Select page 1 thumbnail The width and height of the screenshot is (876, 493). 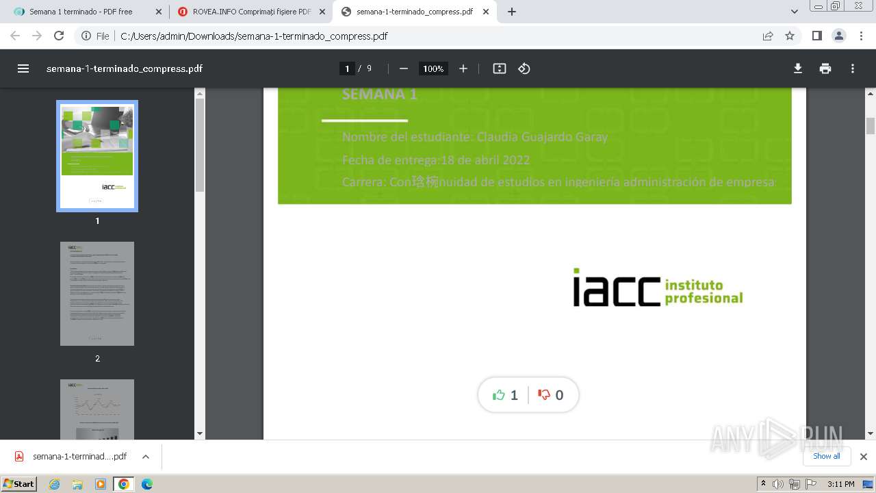(97, 155)
